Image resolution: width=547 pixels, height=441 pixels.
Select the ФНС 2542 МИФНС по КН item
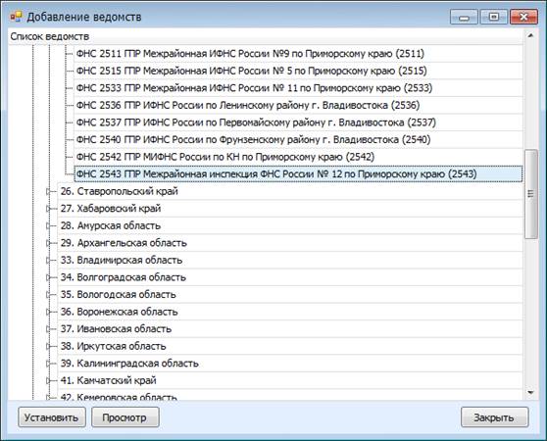[225, 157]
